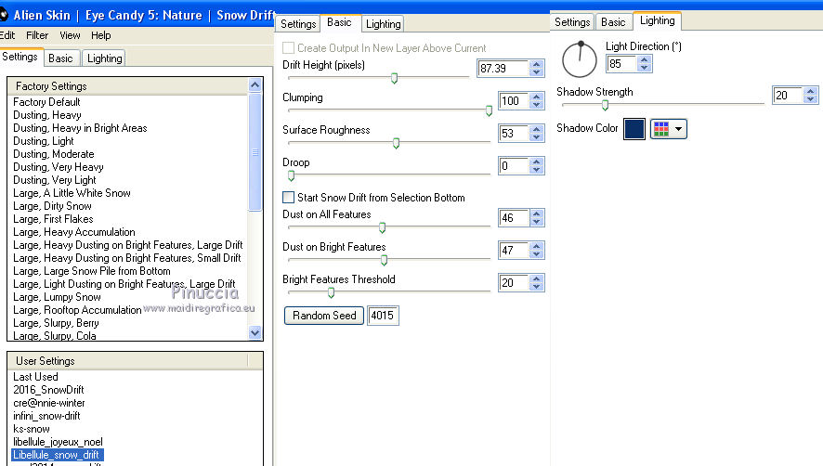The image size is (823, 466).
Task: Select Factory Default preset
Action: pyautogui.click(x=46, y=102)
